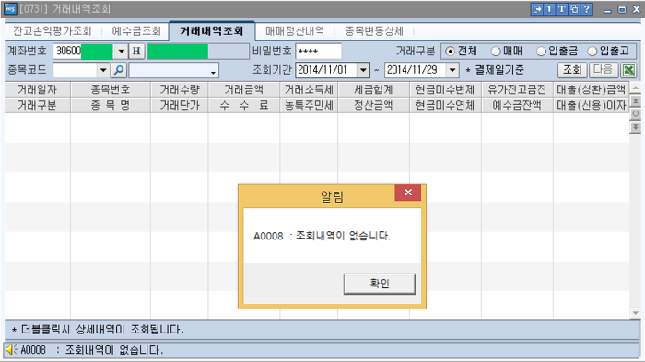Screen dimensions: 645x362
Task: Click the 농특주민세 column header
Action: pos(309,105)
